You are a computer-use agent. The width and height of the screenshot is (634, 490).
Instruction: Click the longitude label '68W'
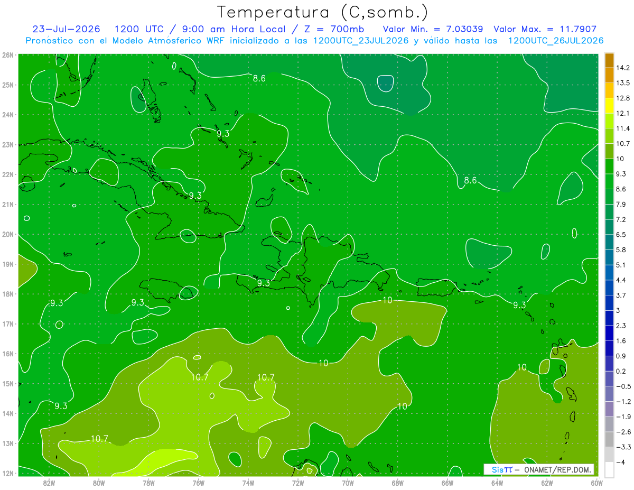click(398, 483)
